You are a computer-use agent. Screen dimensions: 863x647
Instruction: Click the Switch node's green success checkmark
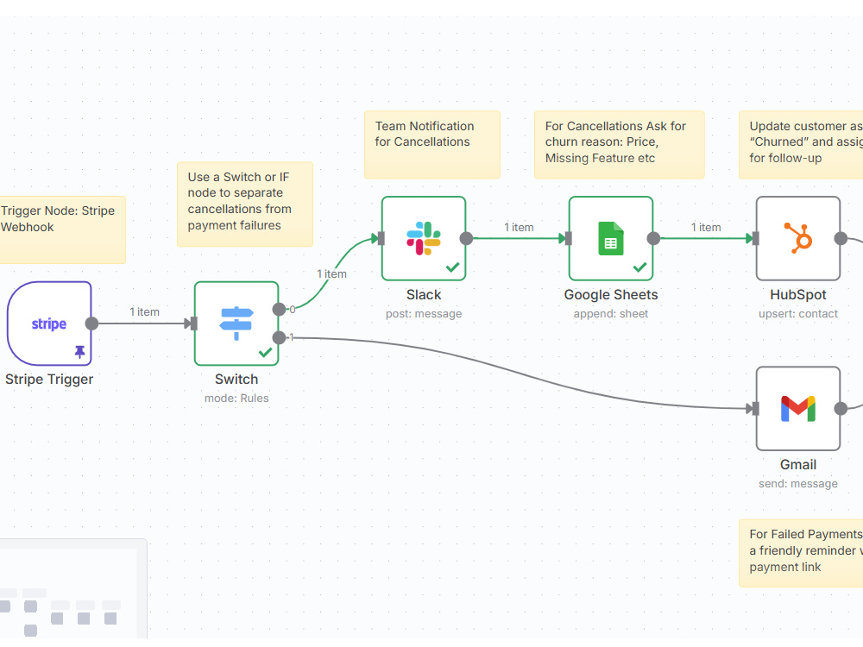pos(265,352)
